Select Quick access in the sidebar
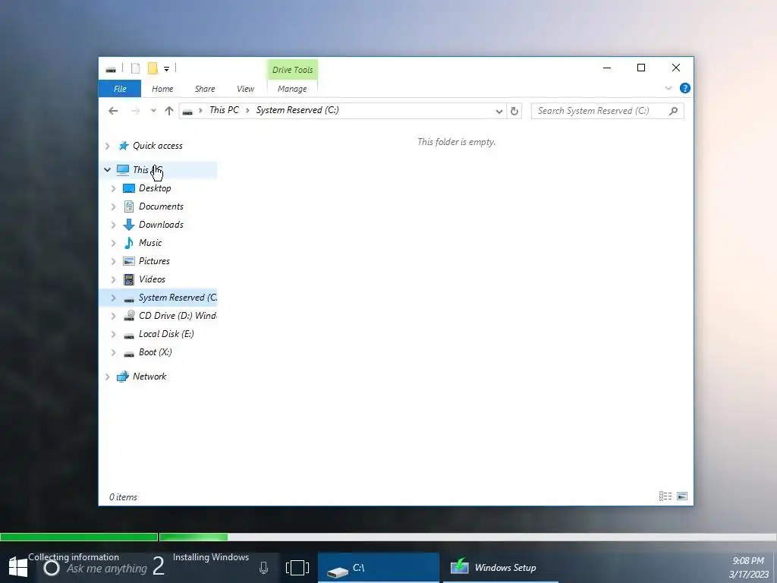 (x=158, y=146)
